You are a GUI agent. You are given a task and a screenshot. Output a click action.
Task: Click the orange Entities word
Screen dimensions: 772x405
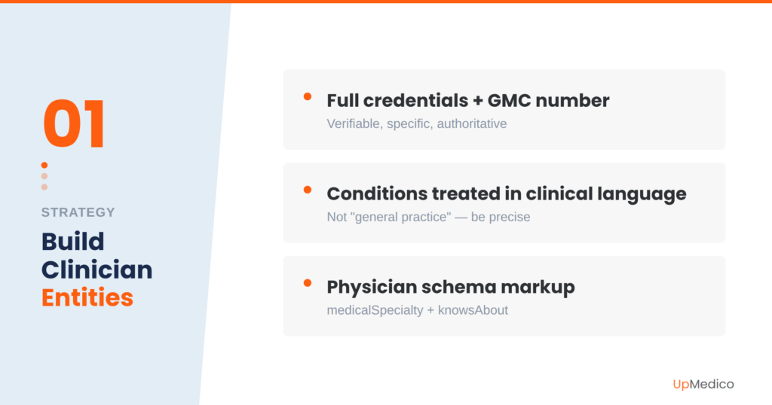coord(87,297)
